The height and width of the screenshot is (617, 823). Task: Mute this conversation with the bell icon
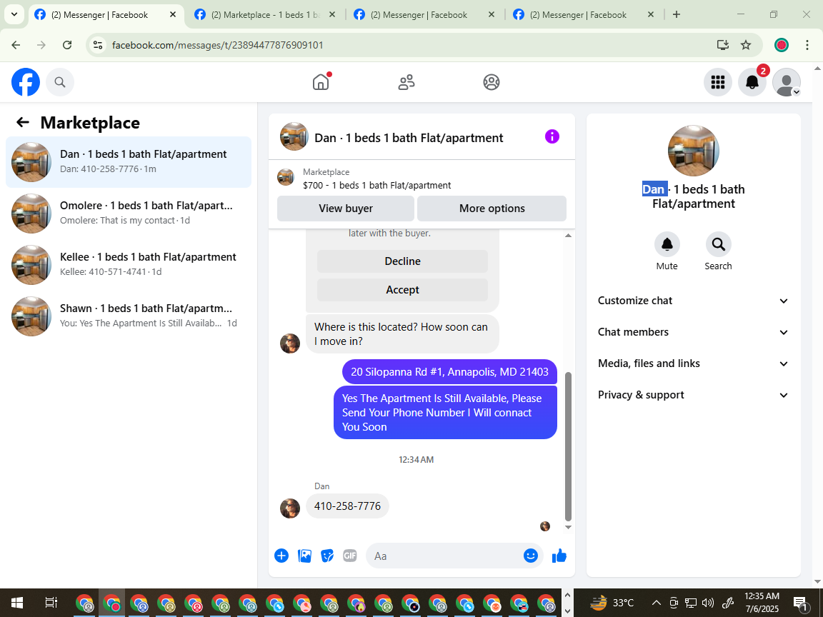667,244
